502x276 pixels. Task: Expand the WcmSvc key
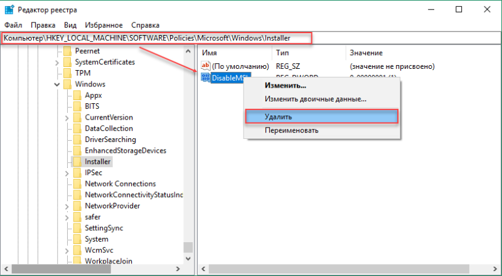67,251
